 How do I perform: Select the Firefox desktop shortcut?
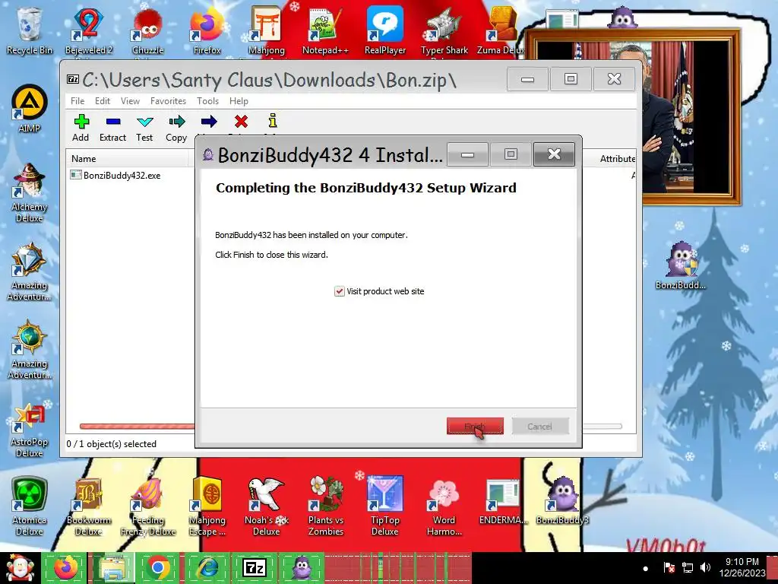tap(207, 30)
